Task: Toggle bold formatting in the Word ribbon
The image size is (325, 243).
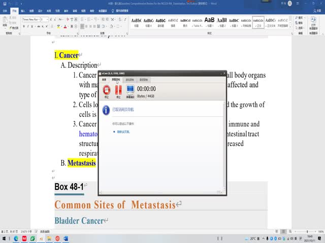Action: 24,25
